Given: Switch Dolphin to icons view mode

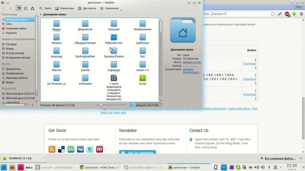Looking at the screenshot, I should pos(19,9).
